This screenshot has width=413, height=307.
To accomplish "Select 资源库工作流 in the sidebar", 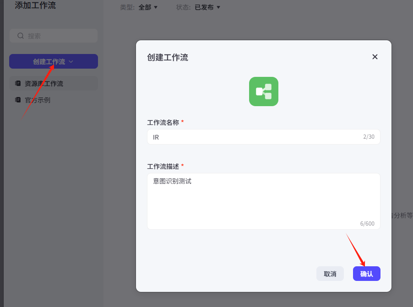I will click(54, 83).
